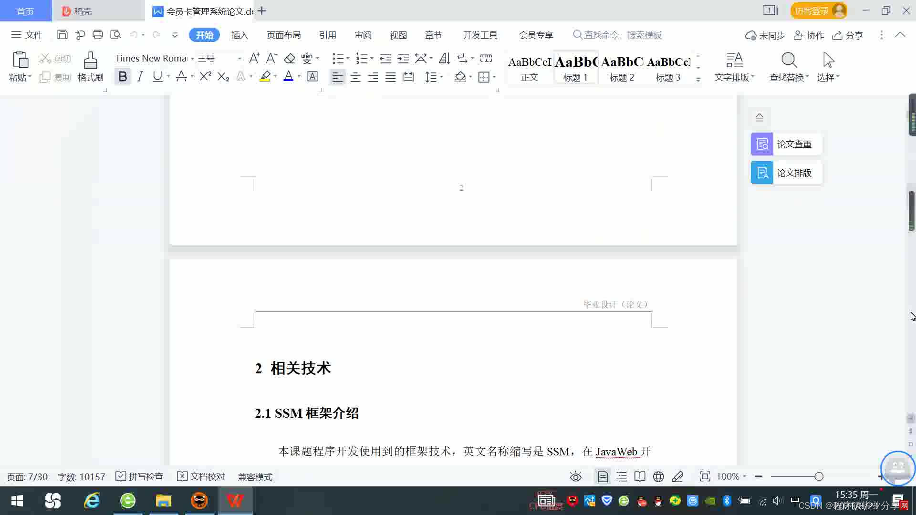Open the zoom percentage 100% dropdown
The width and height of the screenshot is (916, 515).
(732, 477)
